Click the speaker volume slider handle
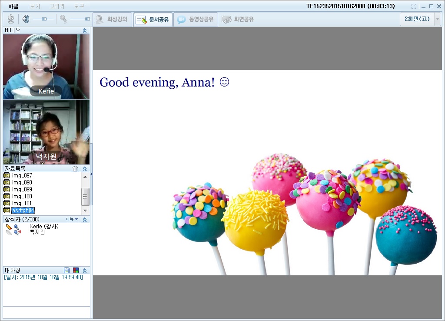Viewport: 445px width, 321px height. 44,19
